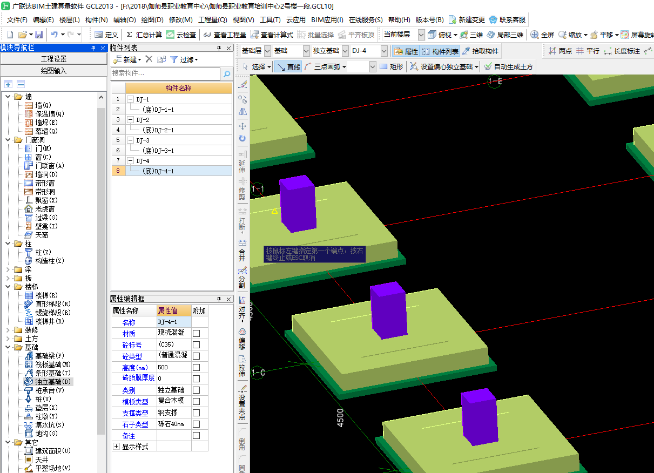The width and height of the screenshot is (654, 473).
Task: Toggle checkbox for 砼标号 row
Action: click(197, 345)
